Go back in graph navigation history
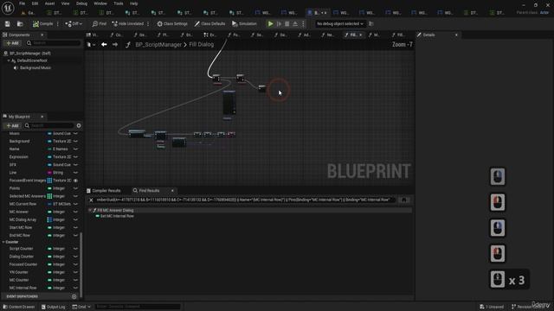Image resolution: width=554 pixels, height=311 pixels. pyautogui.click(x=104, y=44)
